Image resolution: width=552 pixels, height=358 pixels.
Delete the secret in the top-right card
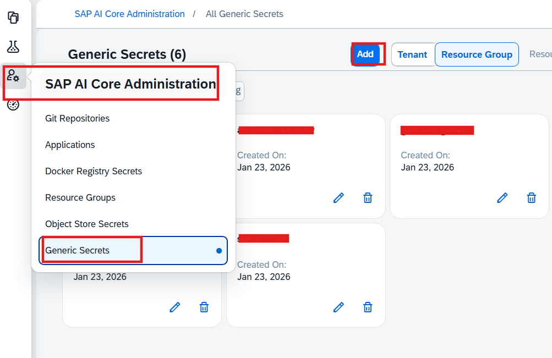pyautogui.click(x=532, y=198)
